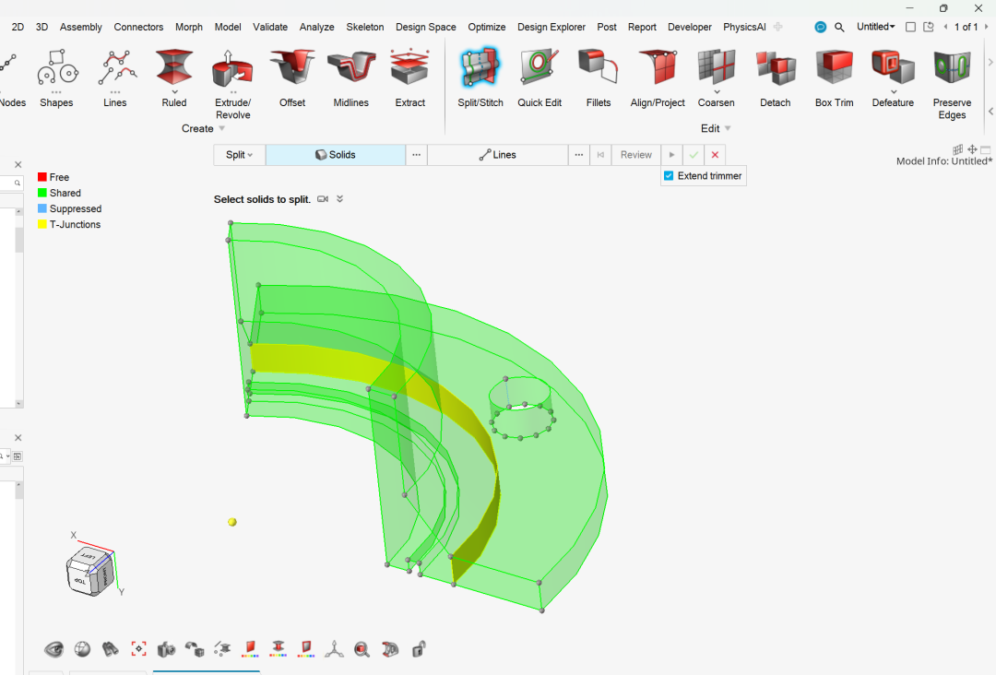This screenshot has width=996, height=675.
Task: Launch the Align/Project tool
Action: pos(658,69)
